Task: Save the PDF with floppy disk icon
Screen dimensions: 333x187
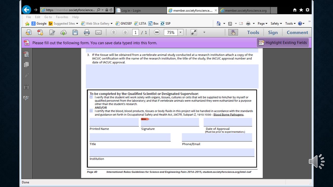Action: 75,32
